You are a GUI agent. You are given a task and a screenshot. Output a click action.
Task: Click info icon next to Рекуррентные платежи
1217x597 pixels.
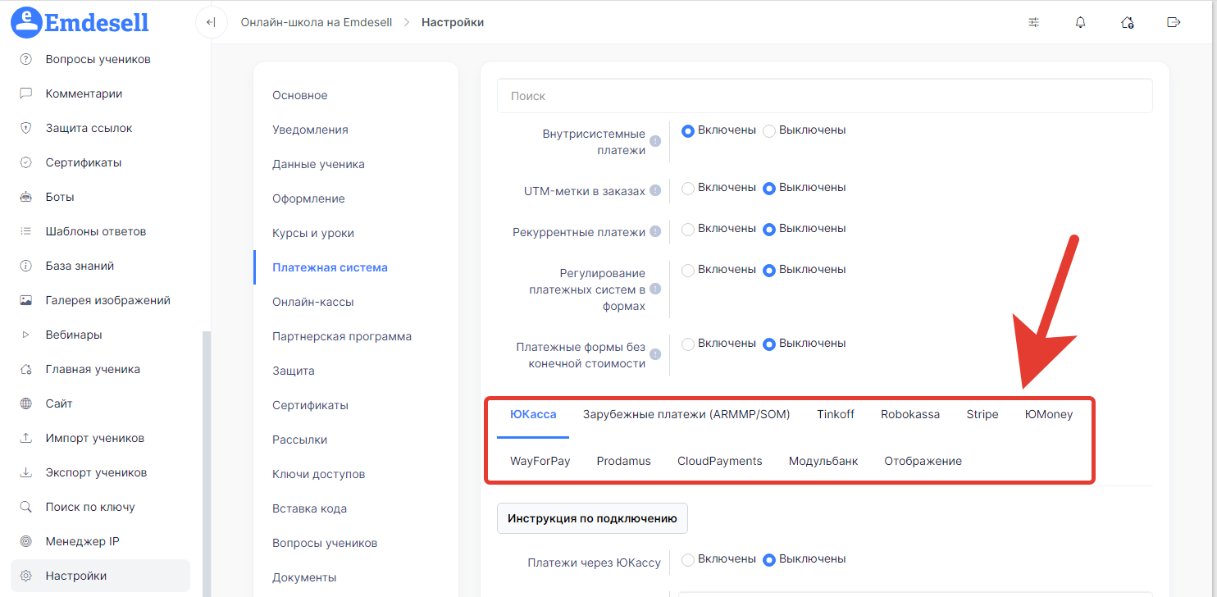(x=655, y=232)
